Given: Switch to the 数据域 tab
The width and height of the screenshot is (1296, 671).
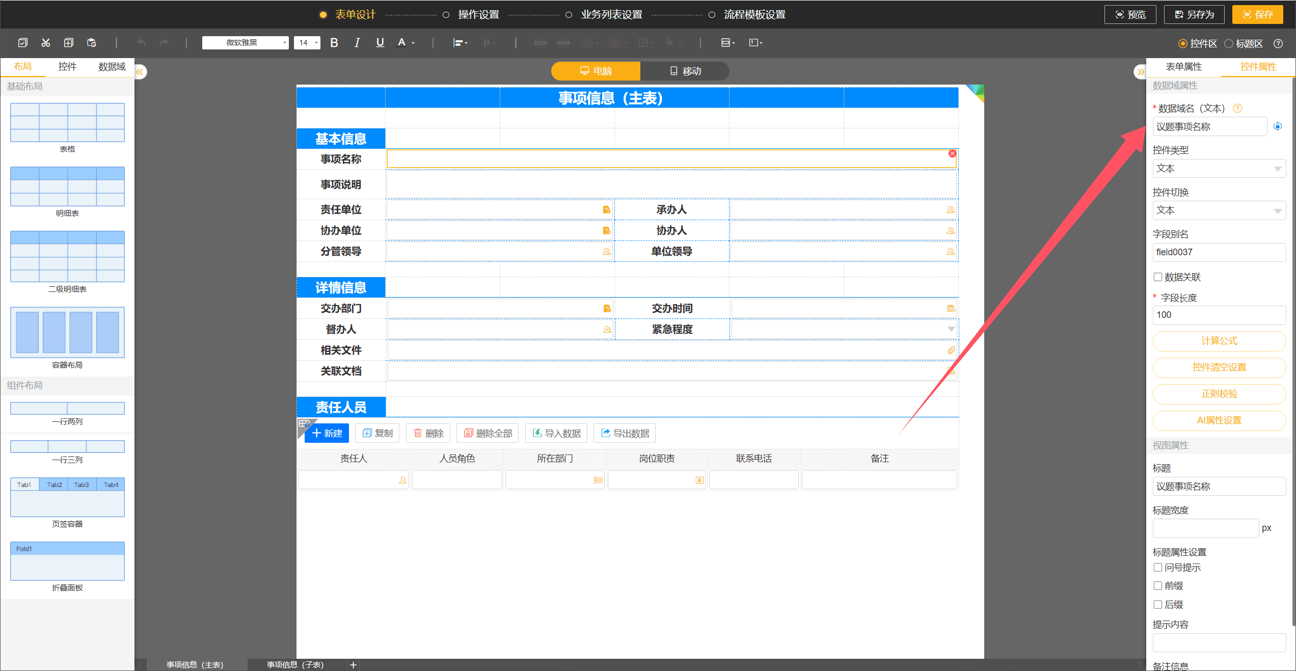Looking at the screenshot, I should 112,67.
